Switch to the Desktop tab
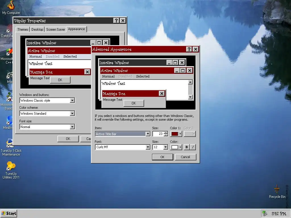 [37, 30]
